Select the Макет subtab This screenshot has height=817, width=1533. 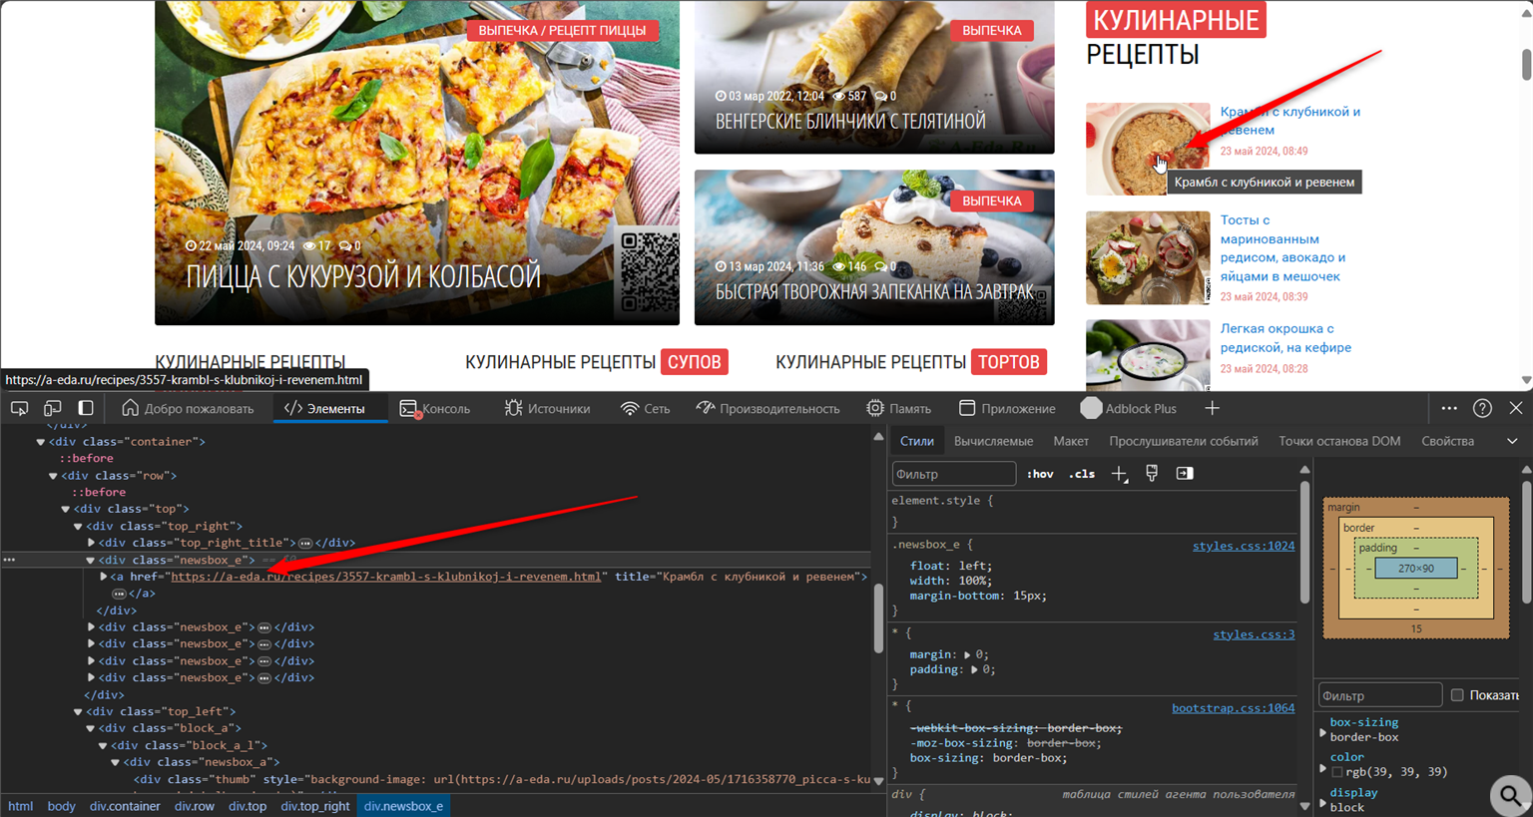tap(1071, 441)
